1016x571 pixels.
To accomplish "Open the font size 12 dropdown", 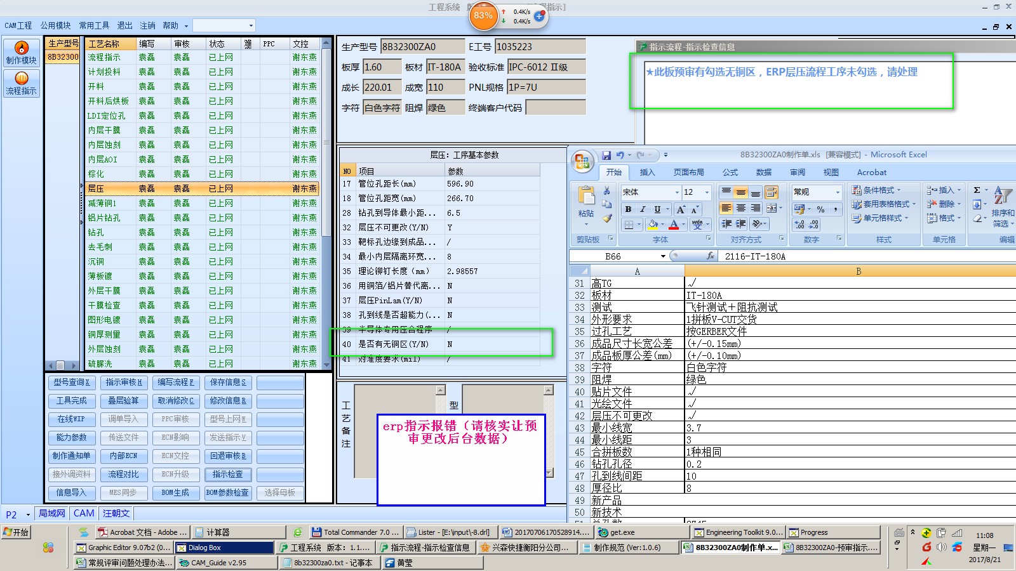I will point(707,192).
